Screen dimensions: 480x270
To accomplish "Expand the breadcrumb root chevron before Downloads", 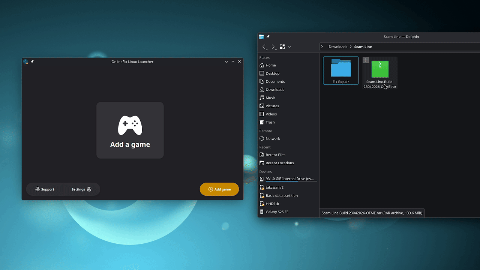I will (x=322, y=47).
